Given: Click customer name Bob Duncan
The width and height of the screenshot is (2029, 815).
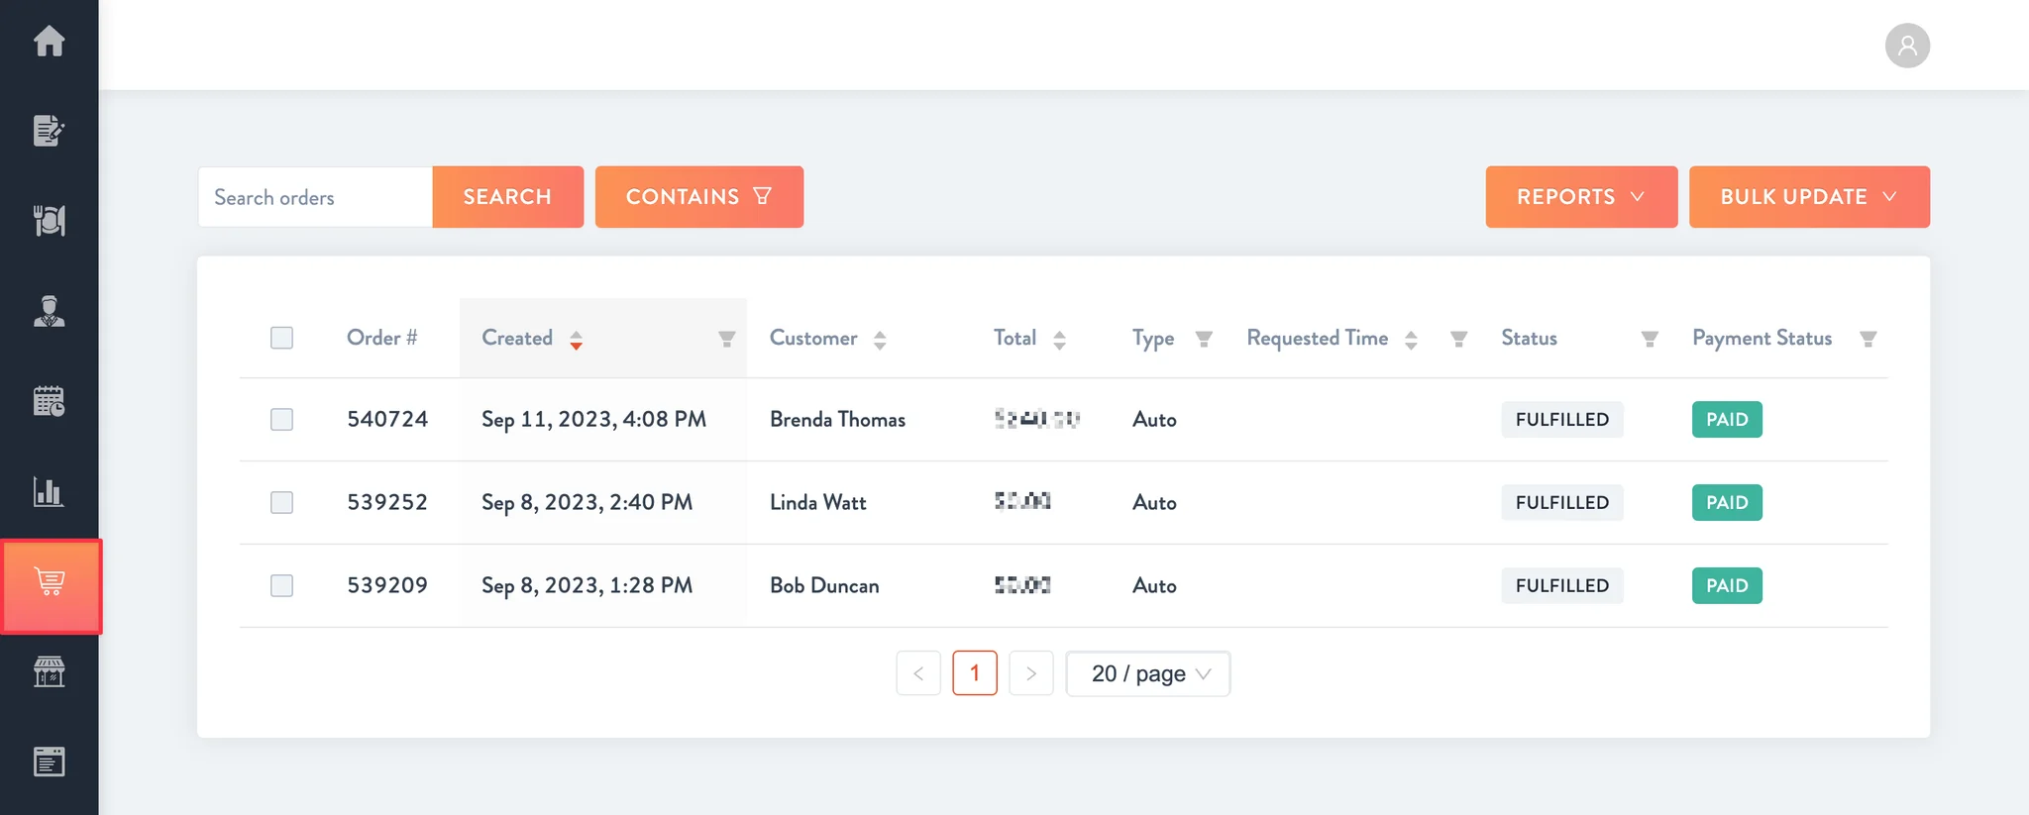Looking at the screenshot, I should [824, 585].
